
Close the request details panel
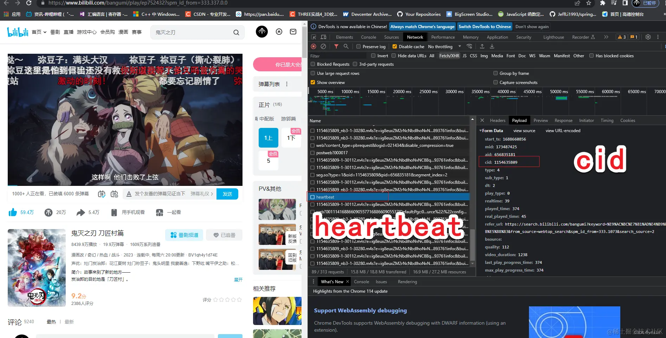coord(482,120)
